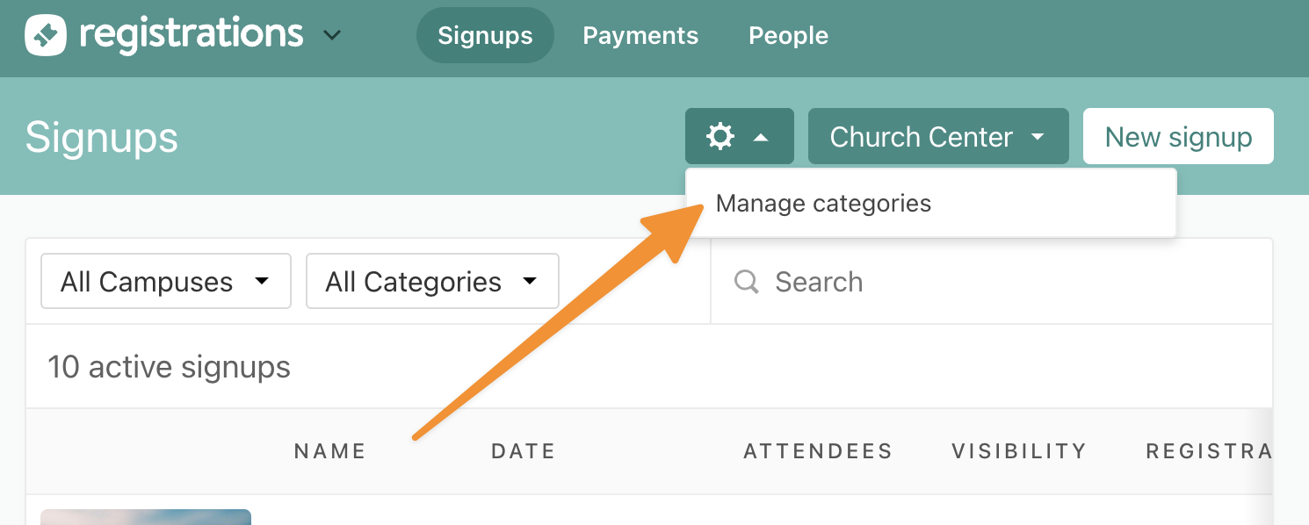Open the first signup's thumbnail image

[x=146, y=517]
